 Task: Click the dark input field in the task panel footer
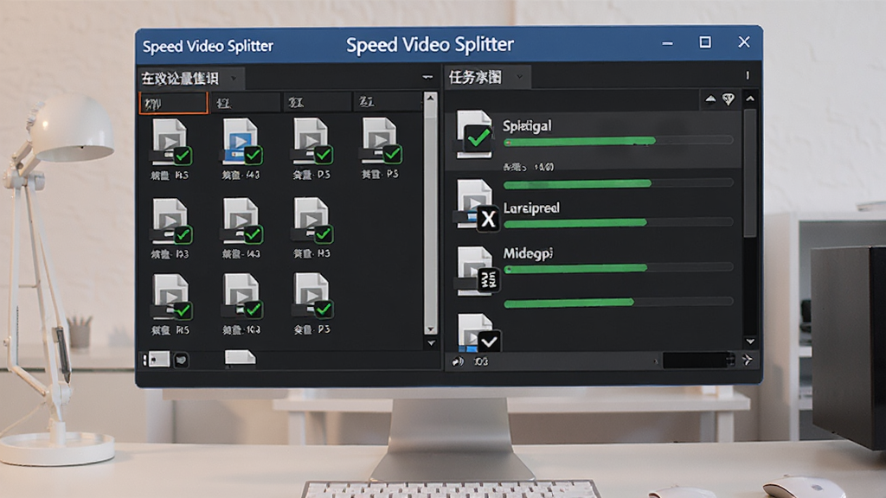click(698, 361)
